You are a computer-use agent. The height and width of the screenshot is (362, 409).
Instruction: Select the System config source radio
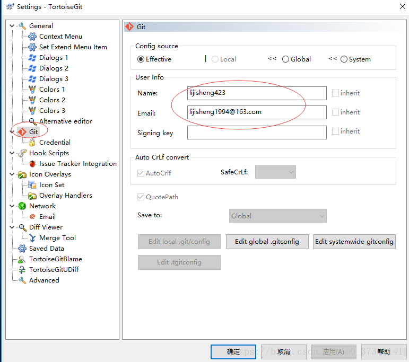coord(344,59)
